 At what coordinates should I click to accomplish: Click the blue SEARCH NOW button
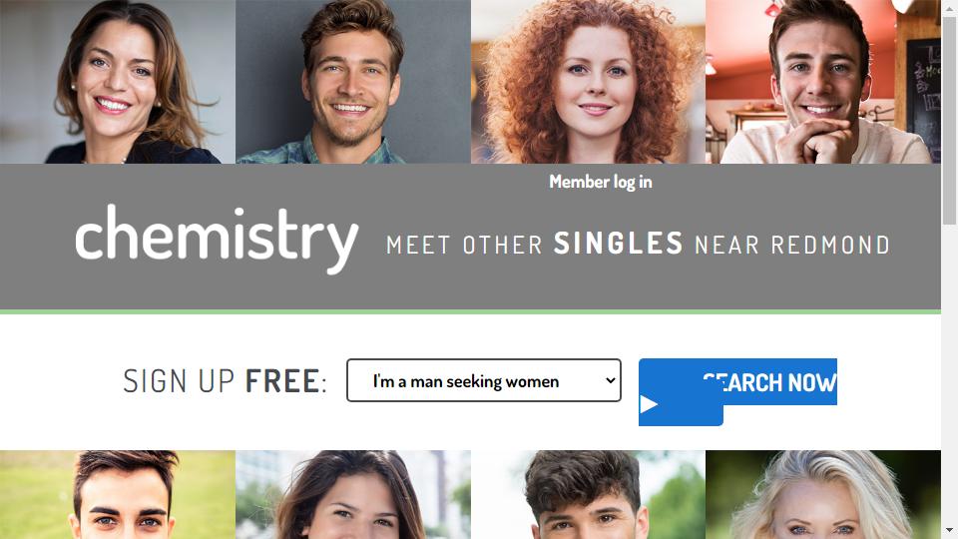[737, 382]
